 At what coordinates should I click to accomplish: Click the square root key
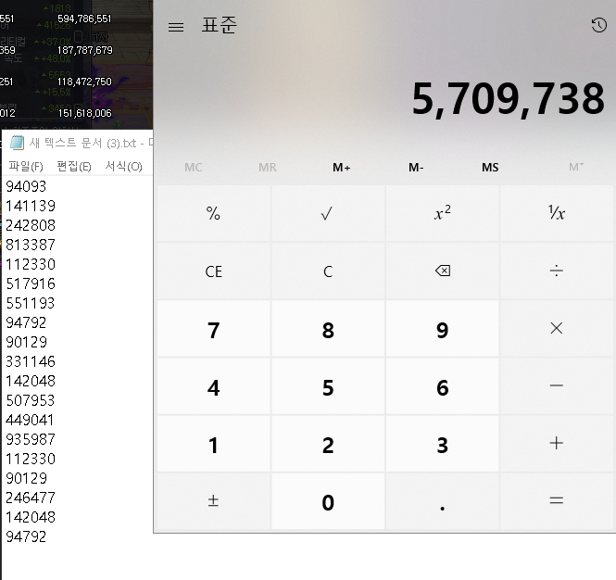pyautogui.click(x=328, y=213)
